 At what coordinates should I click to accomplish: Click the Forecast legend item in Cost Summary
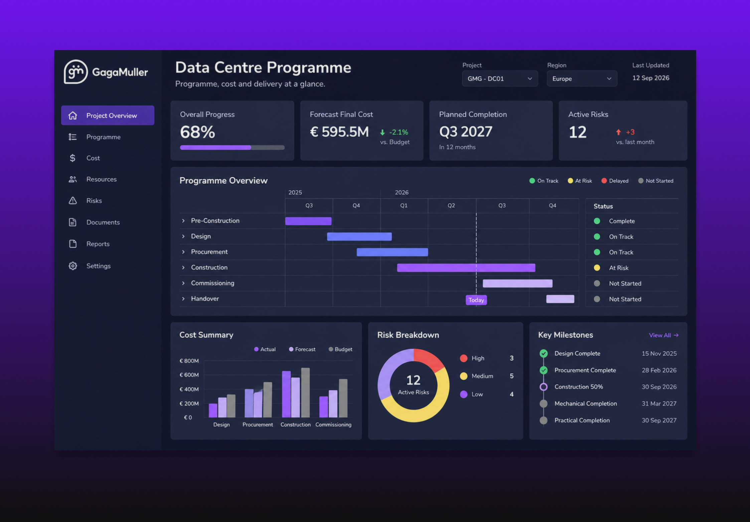click(302, 349)
